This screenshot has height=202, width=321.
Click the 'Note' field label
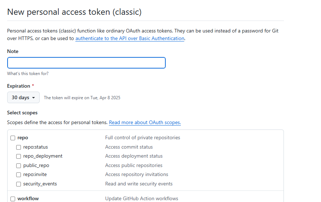13,51
